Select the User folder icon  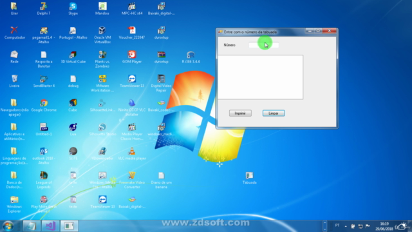[x=14, y=8]
